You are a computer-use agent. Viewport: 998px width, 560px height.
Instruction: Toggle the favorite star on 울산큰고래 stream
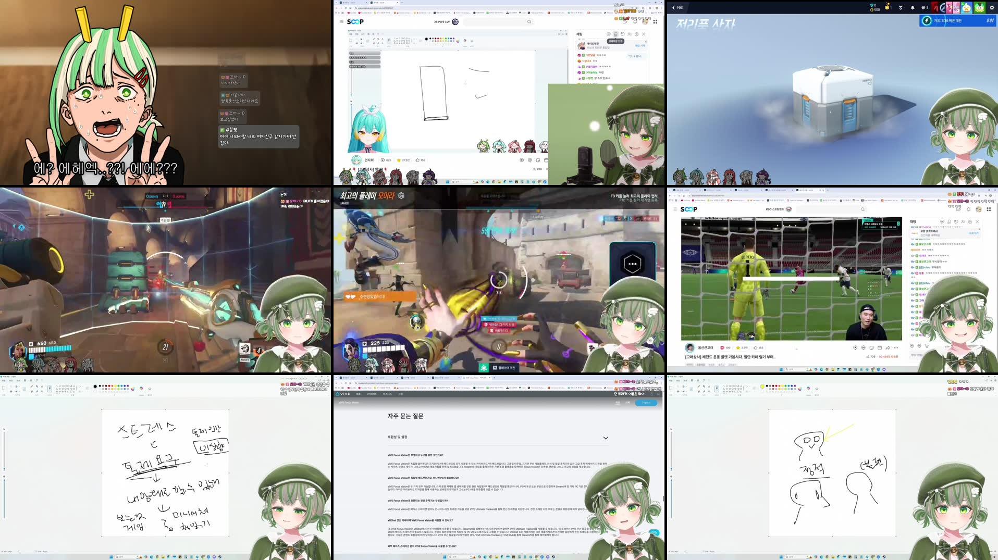point(738,348)
